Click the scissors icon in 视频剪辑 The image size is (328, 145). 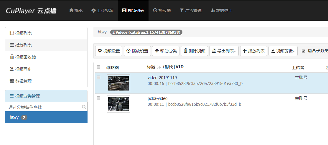pos(273,51)
